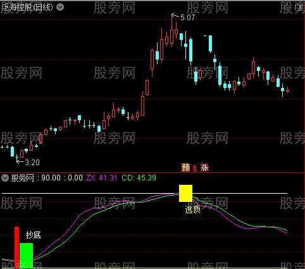Open the dropdown beside the 泛海控股(日线) title

click(60, 8)
